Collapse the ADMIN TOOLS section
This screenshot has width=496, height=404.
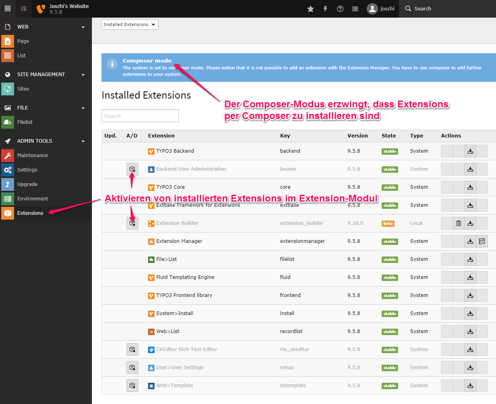tap(83, 141)
